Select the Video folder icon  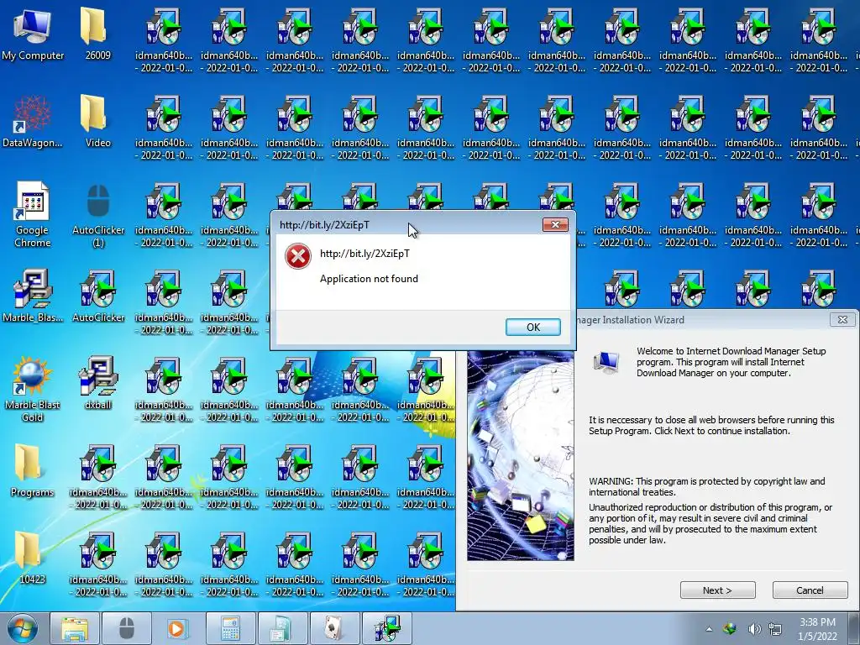tap(97, 122)
